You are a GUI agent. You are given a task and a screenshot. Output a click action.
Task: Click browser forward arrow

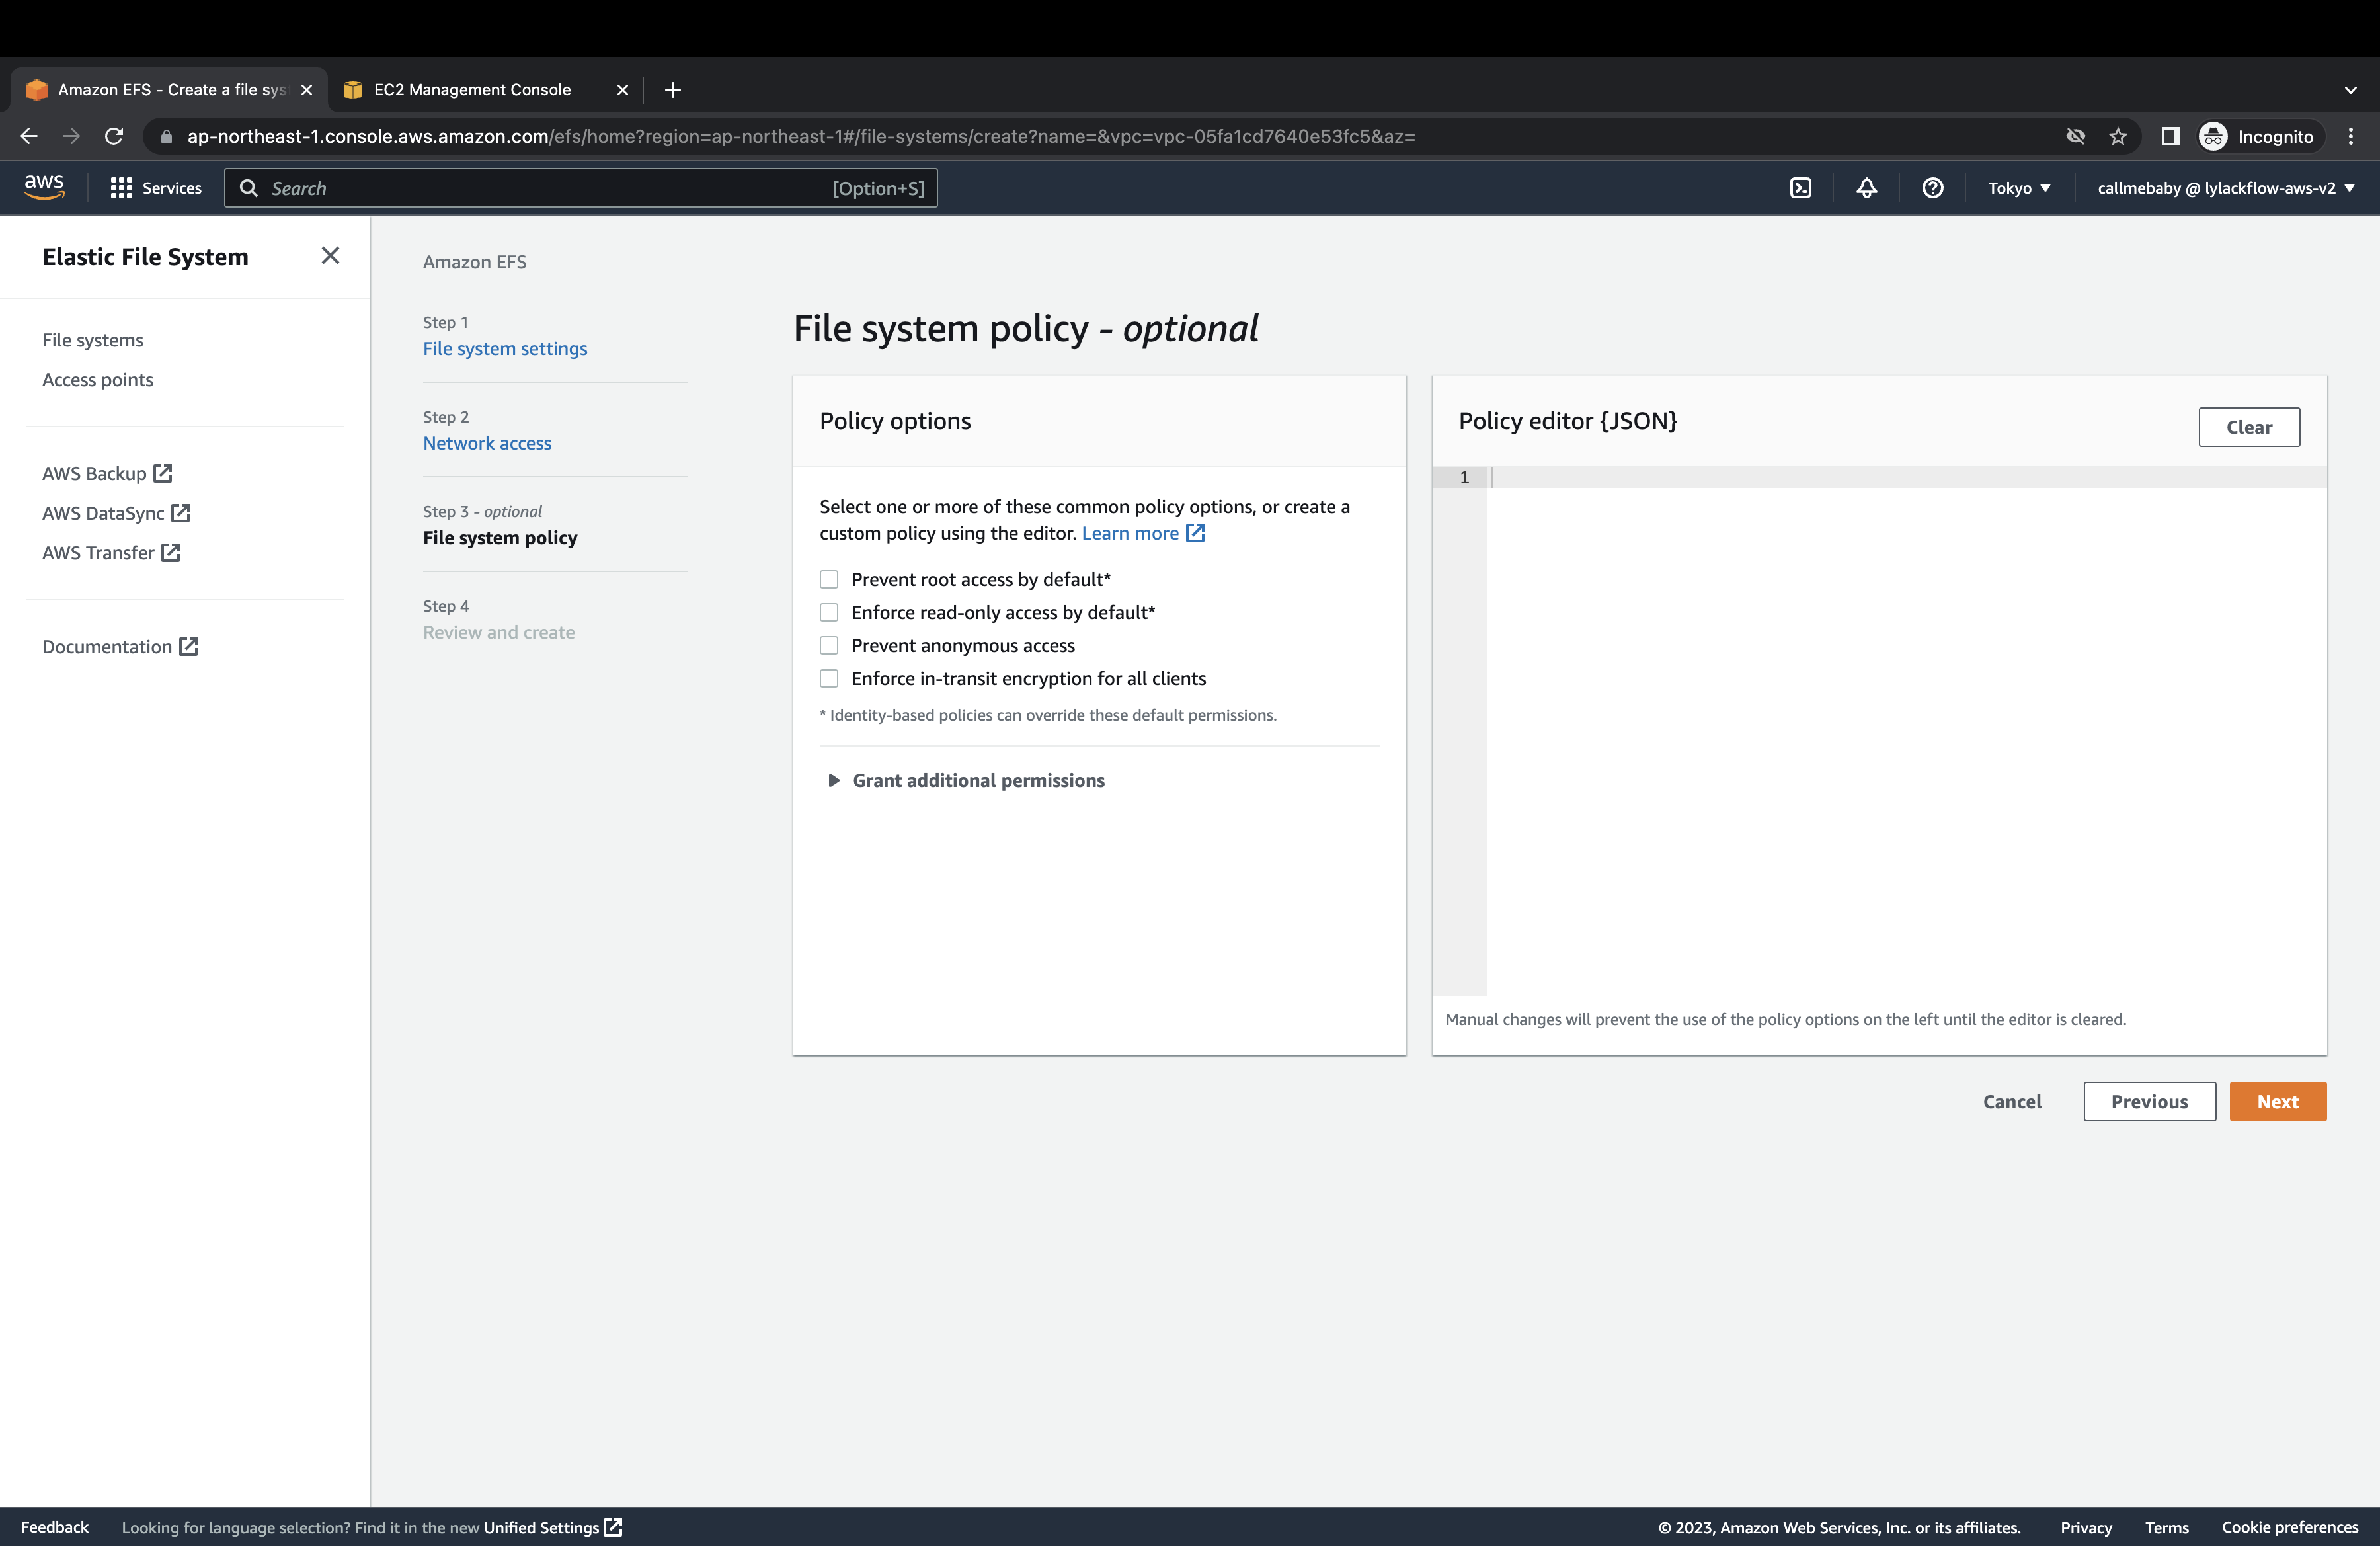pyautogui.click(x=71, y=136)
